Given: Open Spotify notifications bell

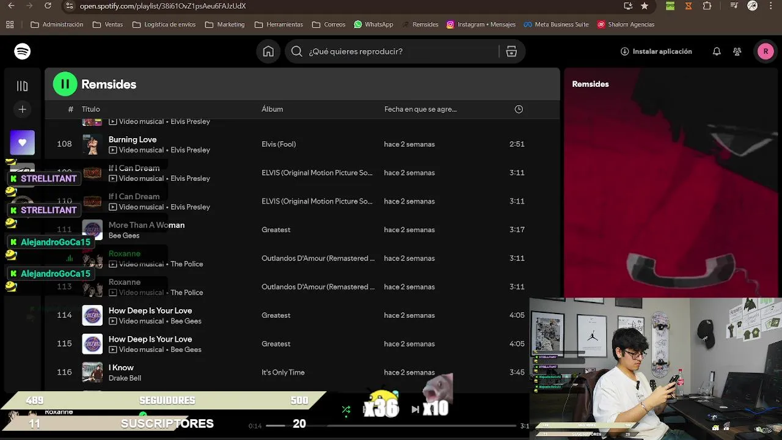Looking at the screenshot, I should tap(717, 51).
